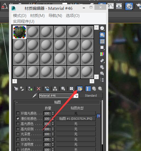Click the sample slots scroll-right arrow
Screen dimensions: 141x151
[x=92, y=81]
